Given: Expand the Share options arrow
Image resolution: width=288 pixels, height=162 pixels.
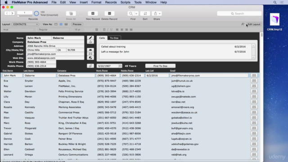Looking at the screenshot, I should (160, 13).
